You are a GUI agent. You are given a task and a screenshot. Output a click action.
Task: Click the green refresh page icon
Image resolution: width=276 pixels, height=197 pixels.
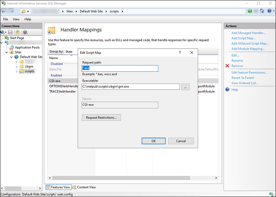pos(250,11)
